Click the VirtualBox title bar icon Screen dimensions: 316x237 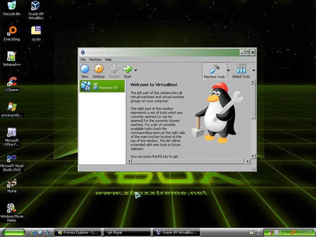click(x=83, y=52)
